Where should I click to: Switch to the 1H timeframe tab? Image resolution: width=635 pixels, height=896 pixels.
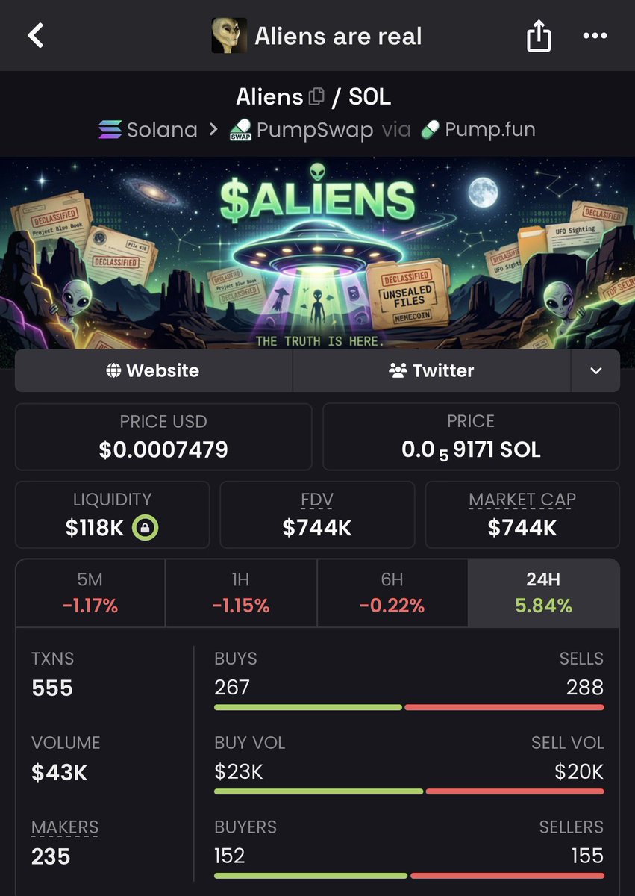tap(241, 593)
